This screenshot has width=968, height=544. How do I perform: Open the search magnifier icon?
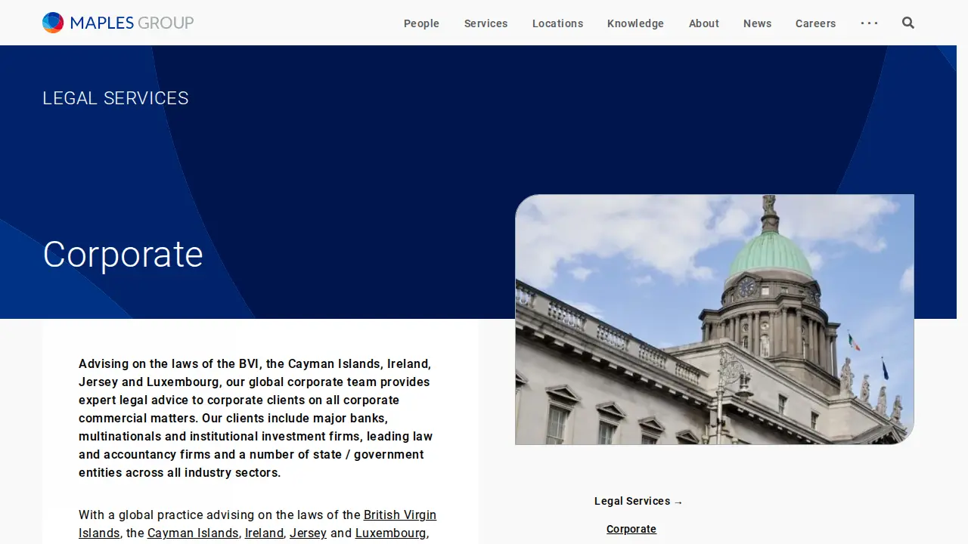tap(908, 23)
